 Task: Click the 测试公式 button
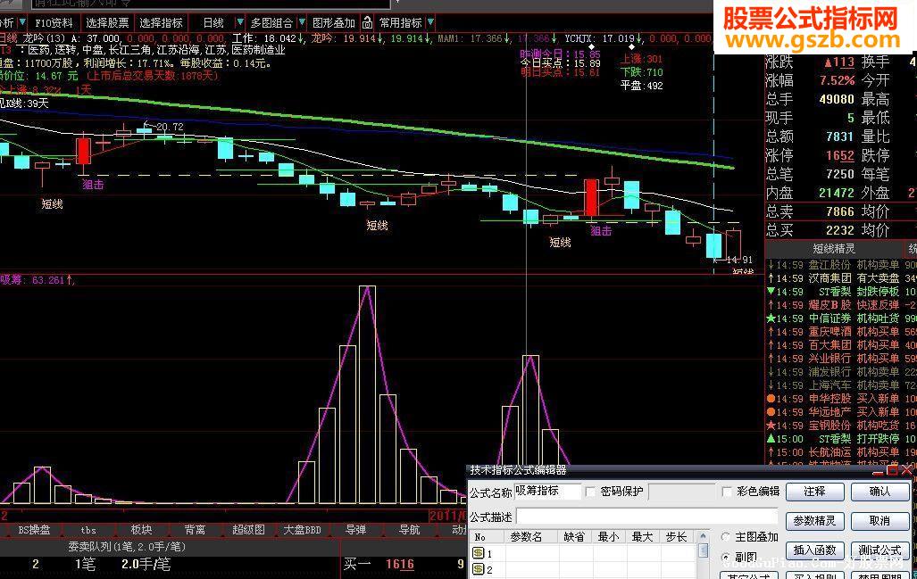pyautogui.click(x=879, y=550)
